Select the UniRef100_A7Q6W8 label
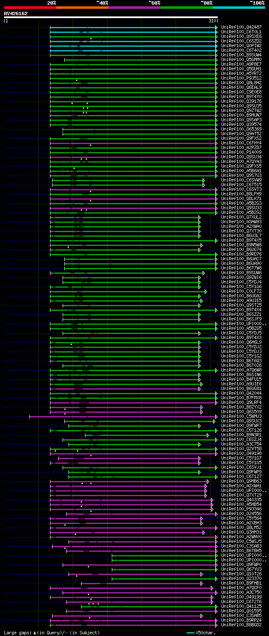Screen dimensions: 269x636 click(x=241, y=370)
